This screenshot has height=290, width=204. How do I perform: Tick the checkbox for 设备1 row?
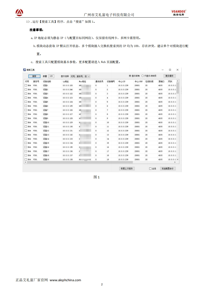[26, 85]
